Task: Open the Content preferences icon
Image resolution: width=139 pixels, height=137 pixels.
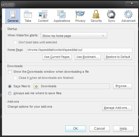Action: [x=43, y=14]
